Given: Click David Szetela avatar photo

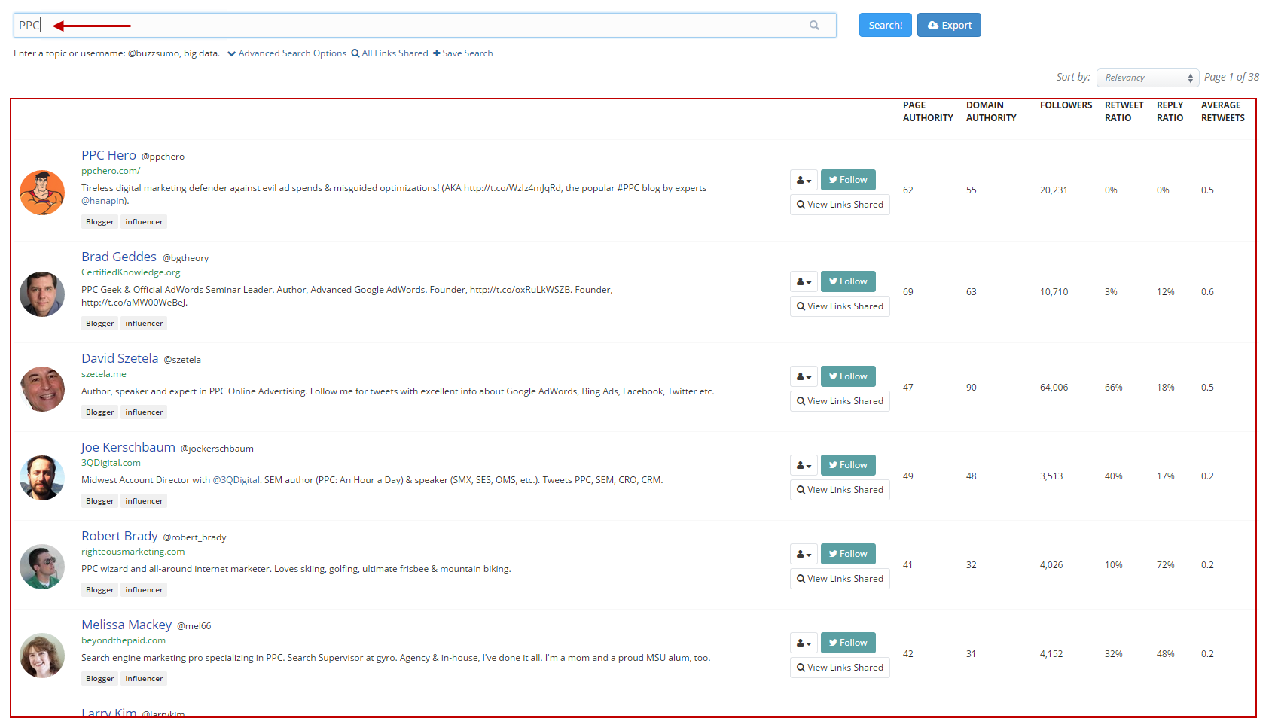Looking at the screenshot, I should coord(42,389).
